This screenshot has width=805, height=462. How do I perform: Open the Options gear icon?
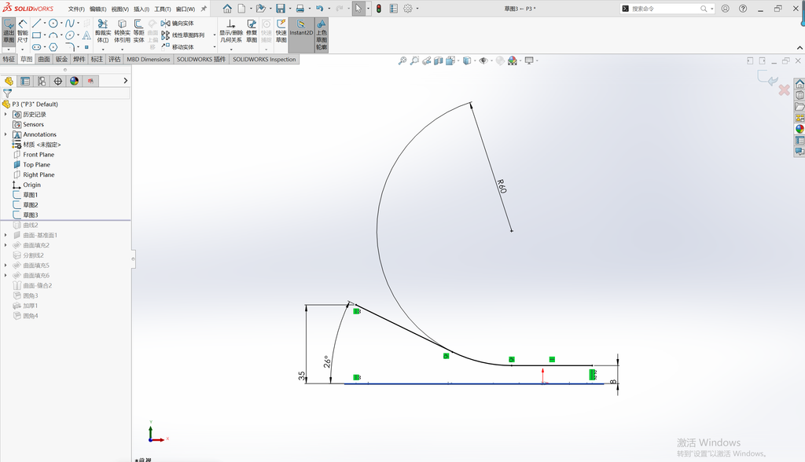[x=408, y=9]
